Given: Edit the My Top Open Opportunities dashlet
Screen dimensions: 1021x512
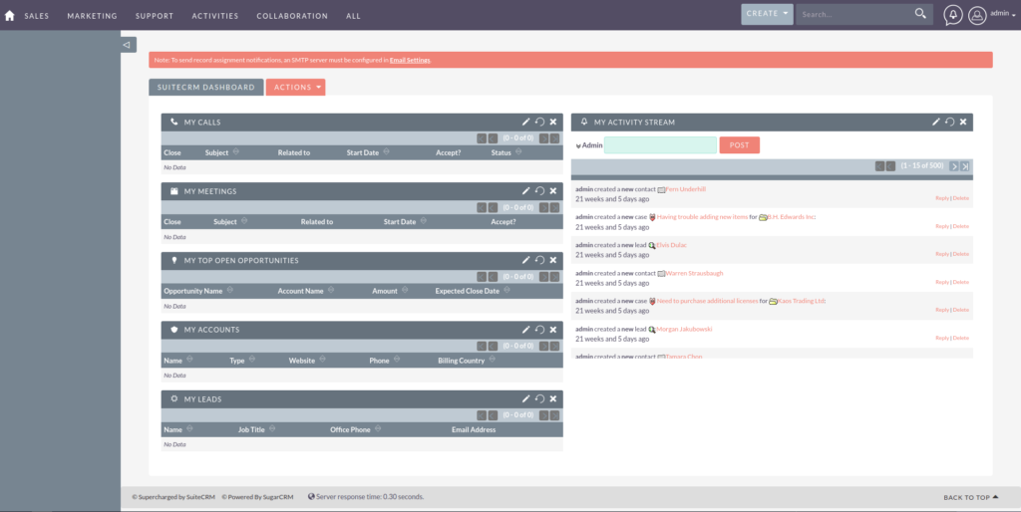Looking at the screenshot, I should (526, 260).
